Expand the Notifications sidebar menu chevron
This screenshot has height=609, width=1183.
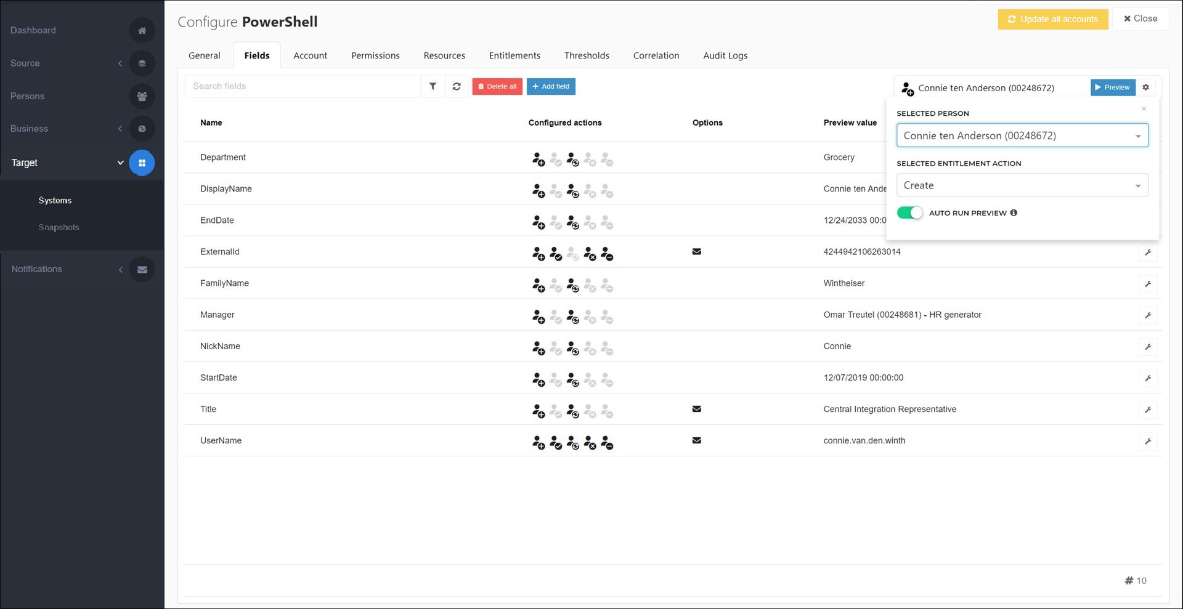121,269
